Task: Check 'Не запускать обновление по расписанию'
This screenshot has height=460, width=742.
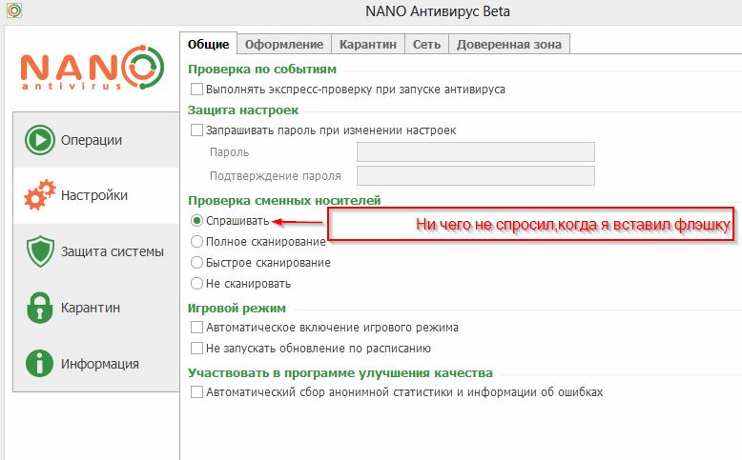Action: click(197, 349)
